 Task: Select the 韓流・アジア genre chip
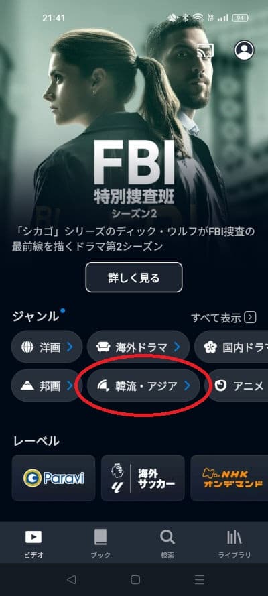point(143,385)
